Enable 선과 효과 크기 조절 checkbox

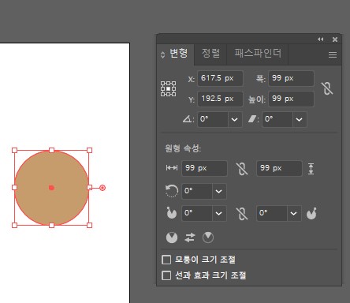166,275
